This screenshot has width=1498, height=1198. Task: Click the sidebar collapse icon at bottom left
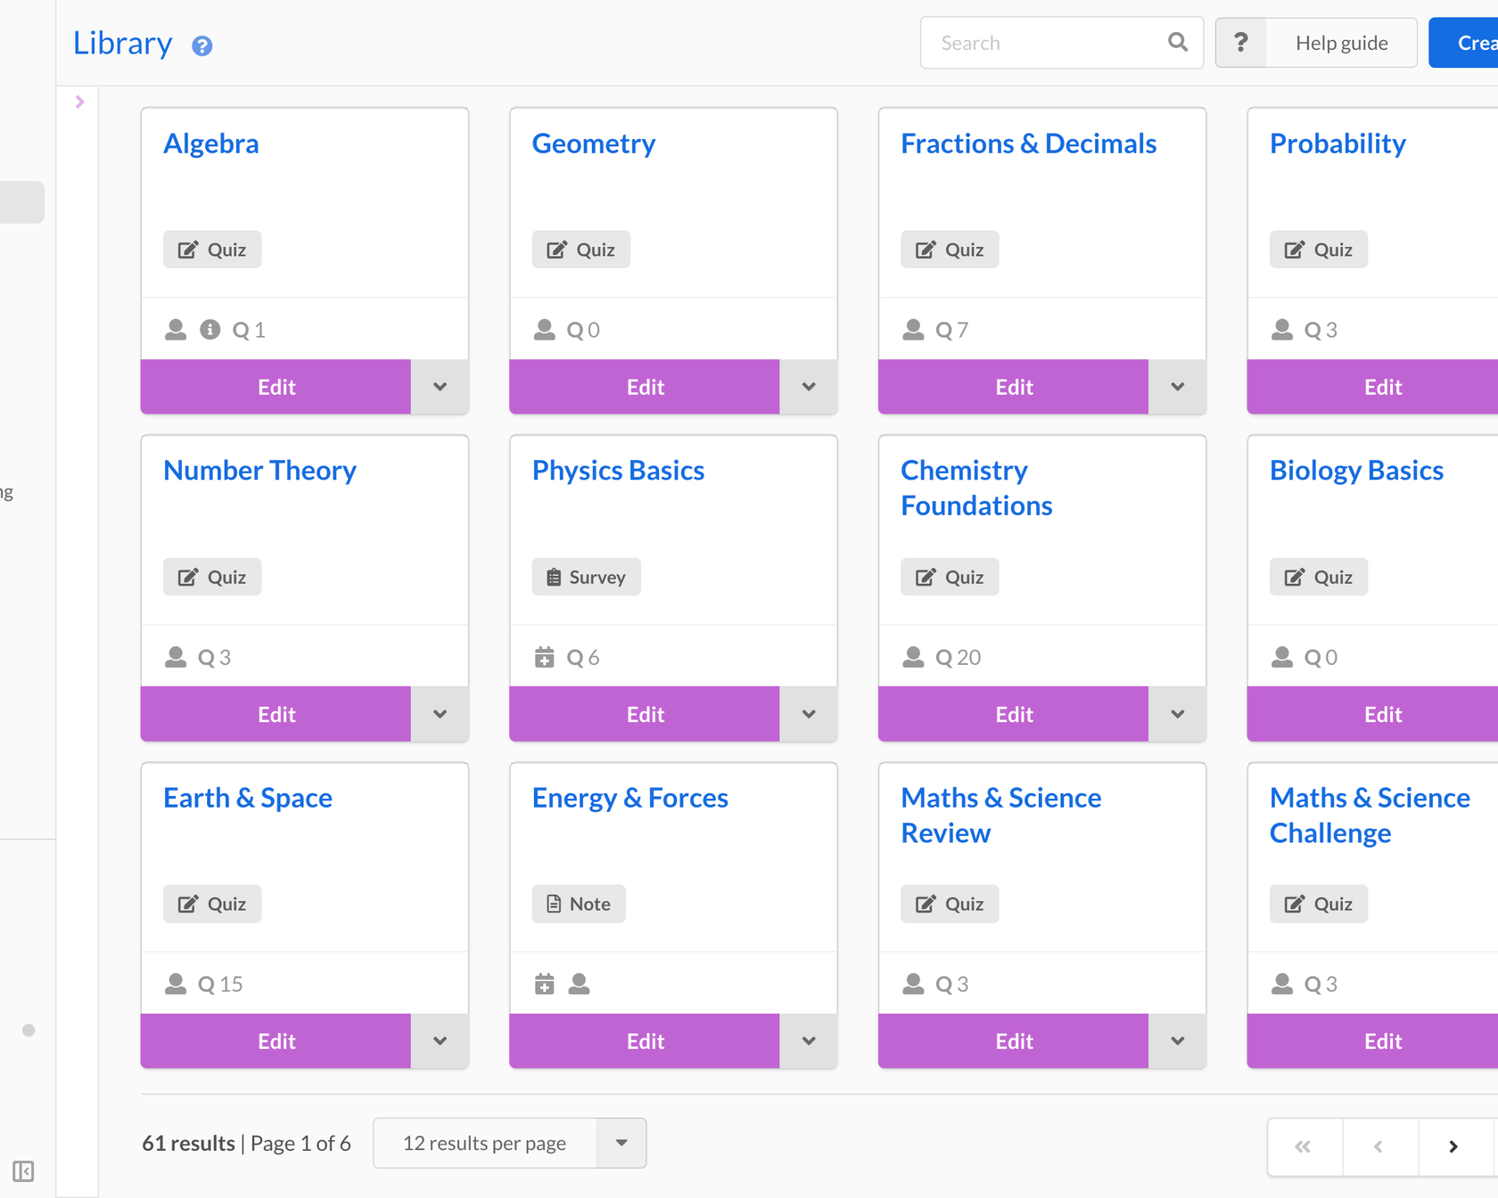[23, 1171]
